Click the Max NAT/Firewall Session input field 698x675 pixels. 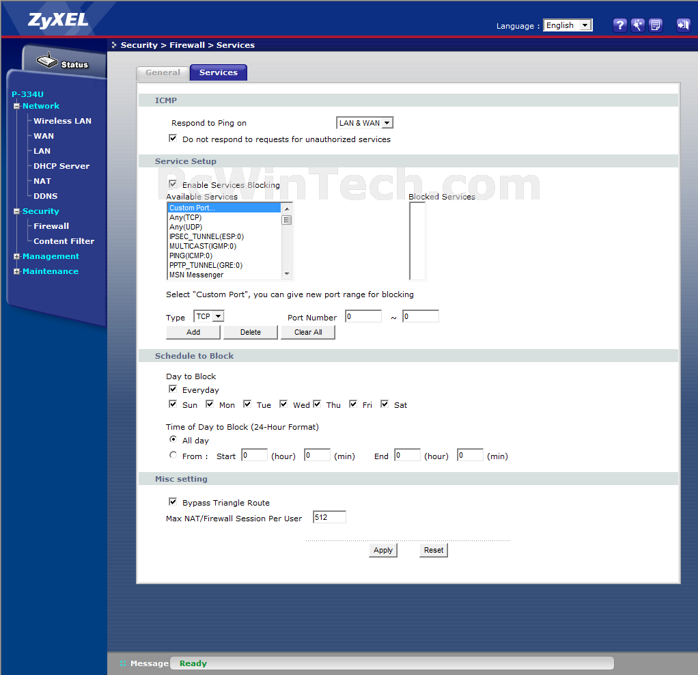click(x=329, y=517)
